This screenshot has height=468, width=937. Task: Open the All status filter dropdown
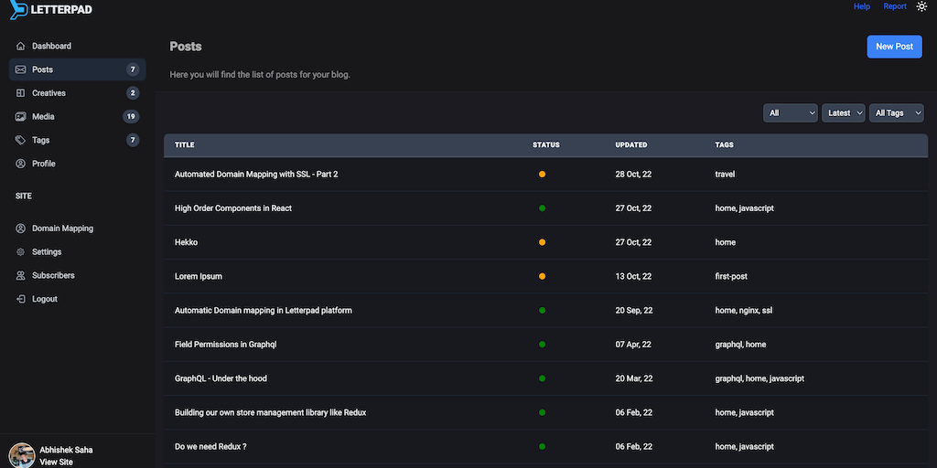(791, 112)
